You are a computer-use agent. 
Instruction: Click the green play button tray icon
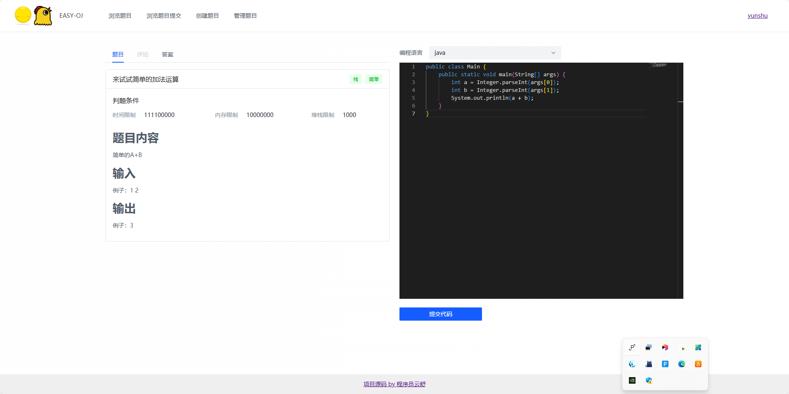pos(683,347)
